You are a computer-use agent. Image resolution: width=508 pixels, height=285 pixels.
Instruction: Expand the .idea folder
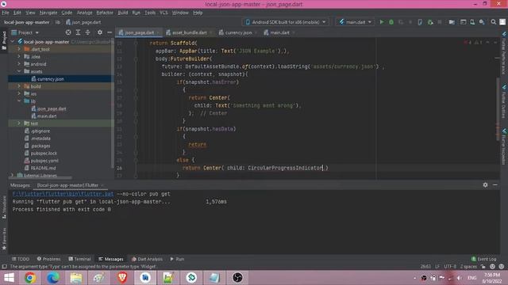[19, 56]
